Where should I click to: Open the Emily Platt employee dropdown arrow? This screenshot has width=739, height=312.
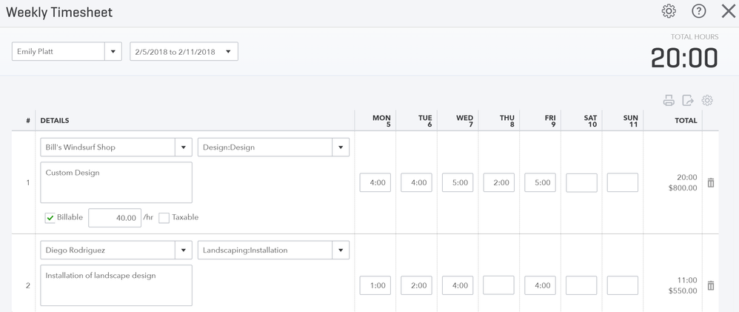(113, 51)
